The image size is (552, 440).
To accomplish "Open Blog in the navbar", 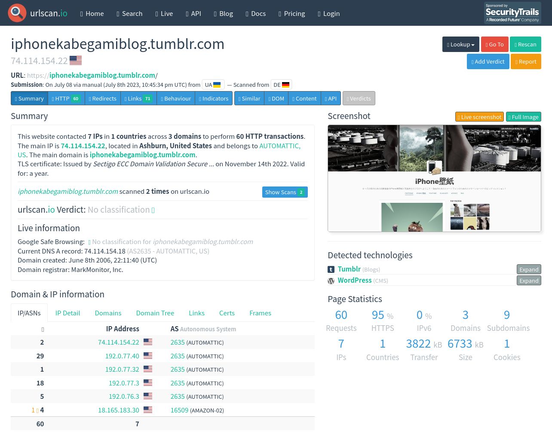I will tap(224, 13).
